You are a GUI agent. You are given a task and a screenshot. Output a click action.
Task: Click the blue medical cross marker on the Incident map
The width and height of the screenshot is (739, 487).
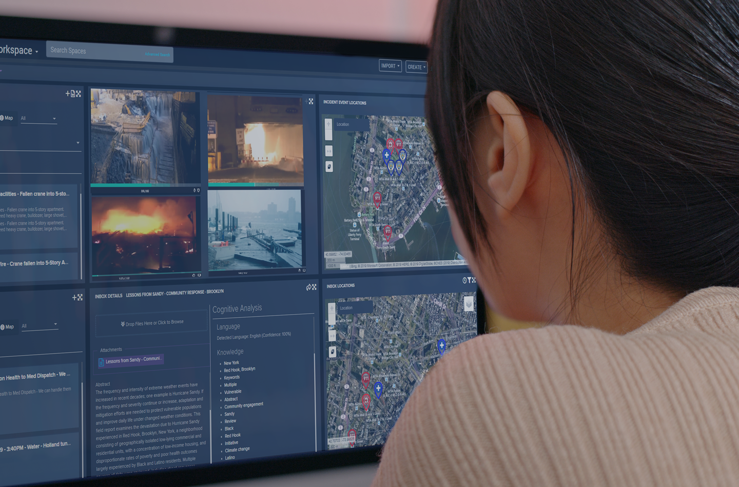click(387, 157)
